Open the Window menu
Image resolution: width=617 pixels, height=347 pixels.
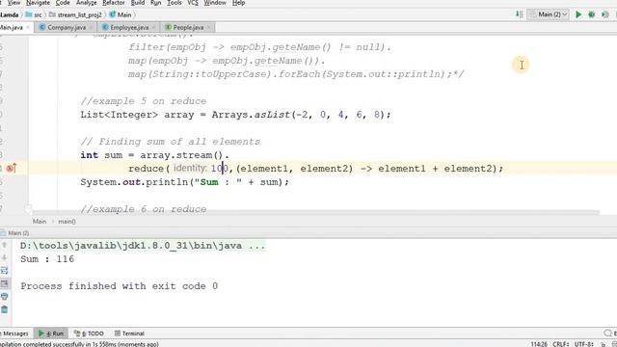coord(215,3)
